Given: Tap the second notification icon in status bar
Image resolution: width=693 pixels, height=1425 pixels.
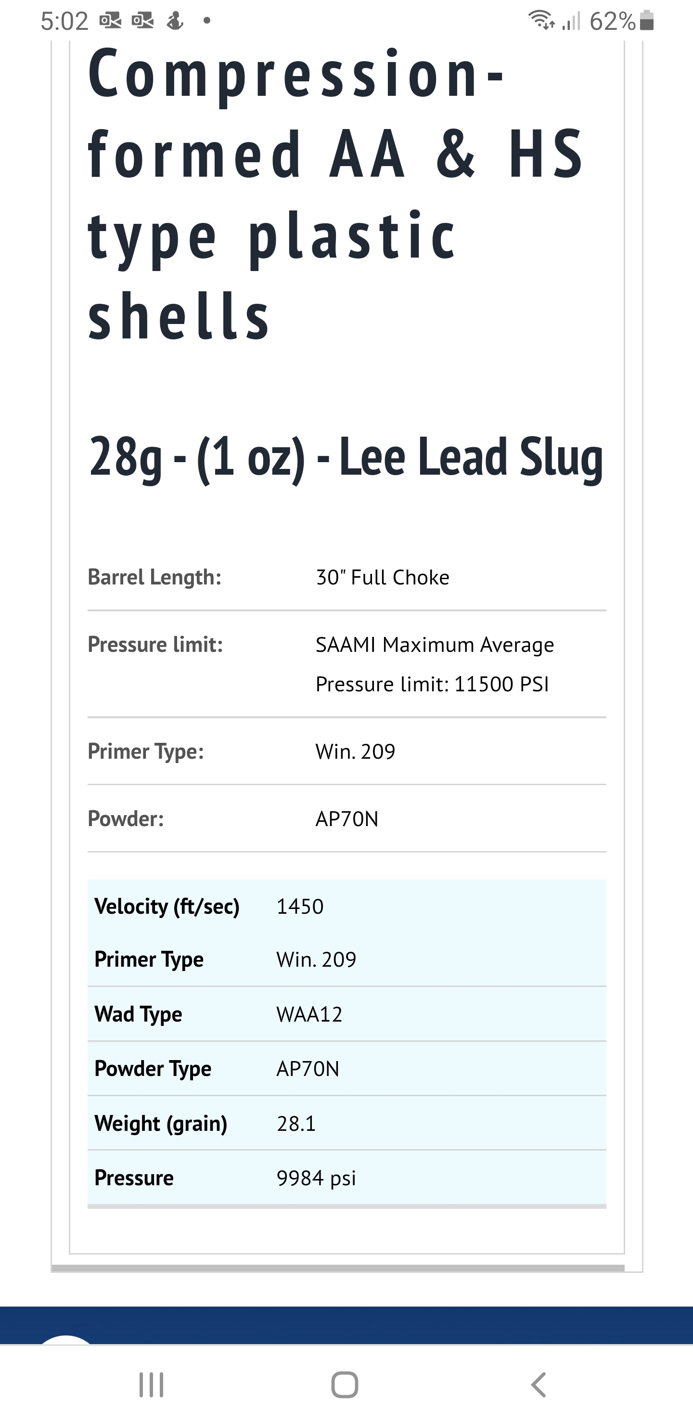Looking at the screenshot, I should (x=143, y=21).
